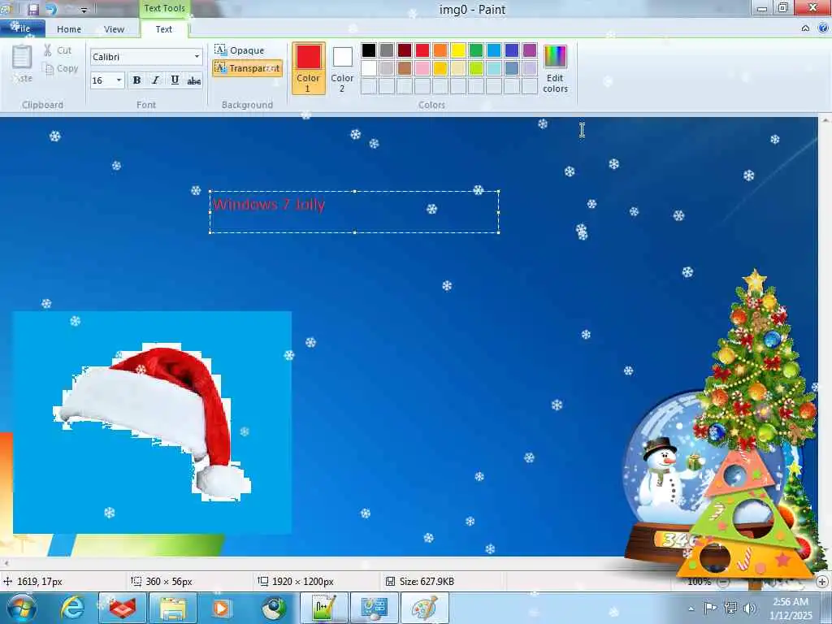Toggle Underline text formatting
The width and height of the screenshot is (832, 624).
175,80
